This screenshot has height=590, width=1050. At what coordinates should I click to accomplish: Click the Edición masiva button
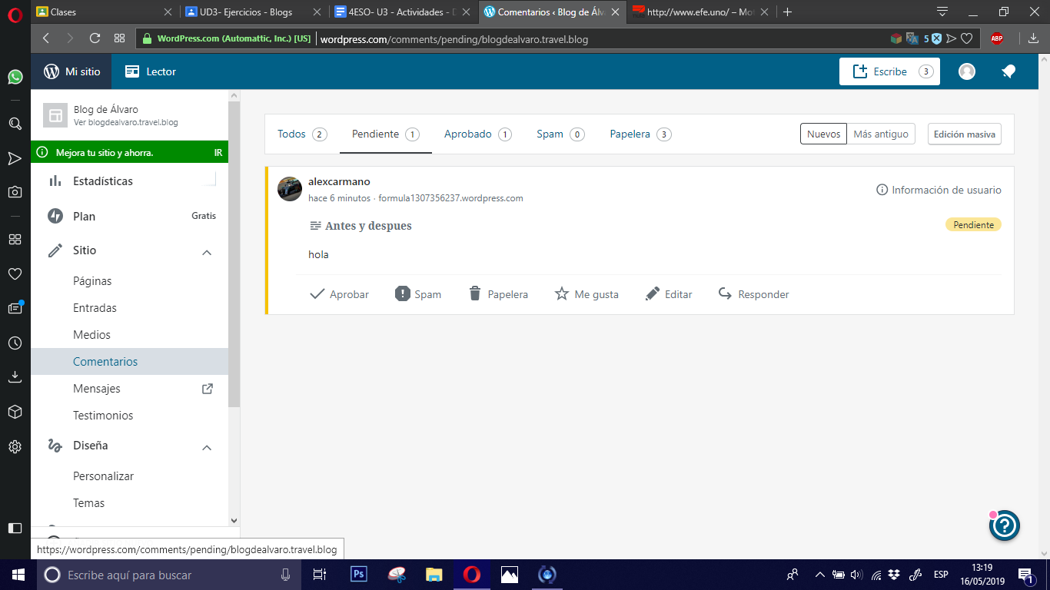tap(964, 134)
